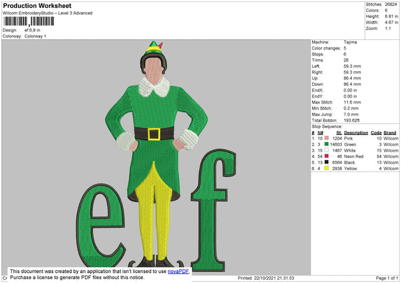Select the Black color swatch in stop sequence
This screenshot has height=283, width=401.
327,162
